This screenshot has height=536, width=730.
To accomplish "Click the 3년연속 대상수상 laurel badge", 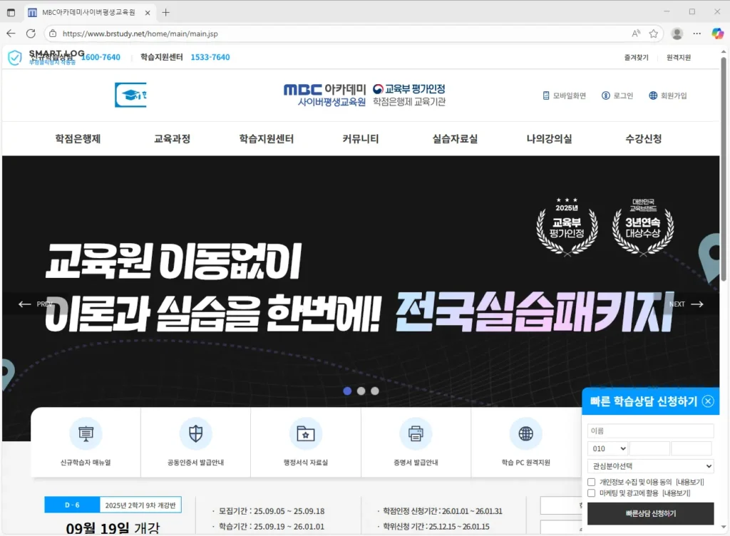I will (x=643, y=227).
